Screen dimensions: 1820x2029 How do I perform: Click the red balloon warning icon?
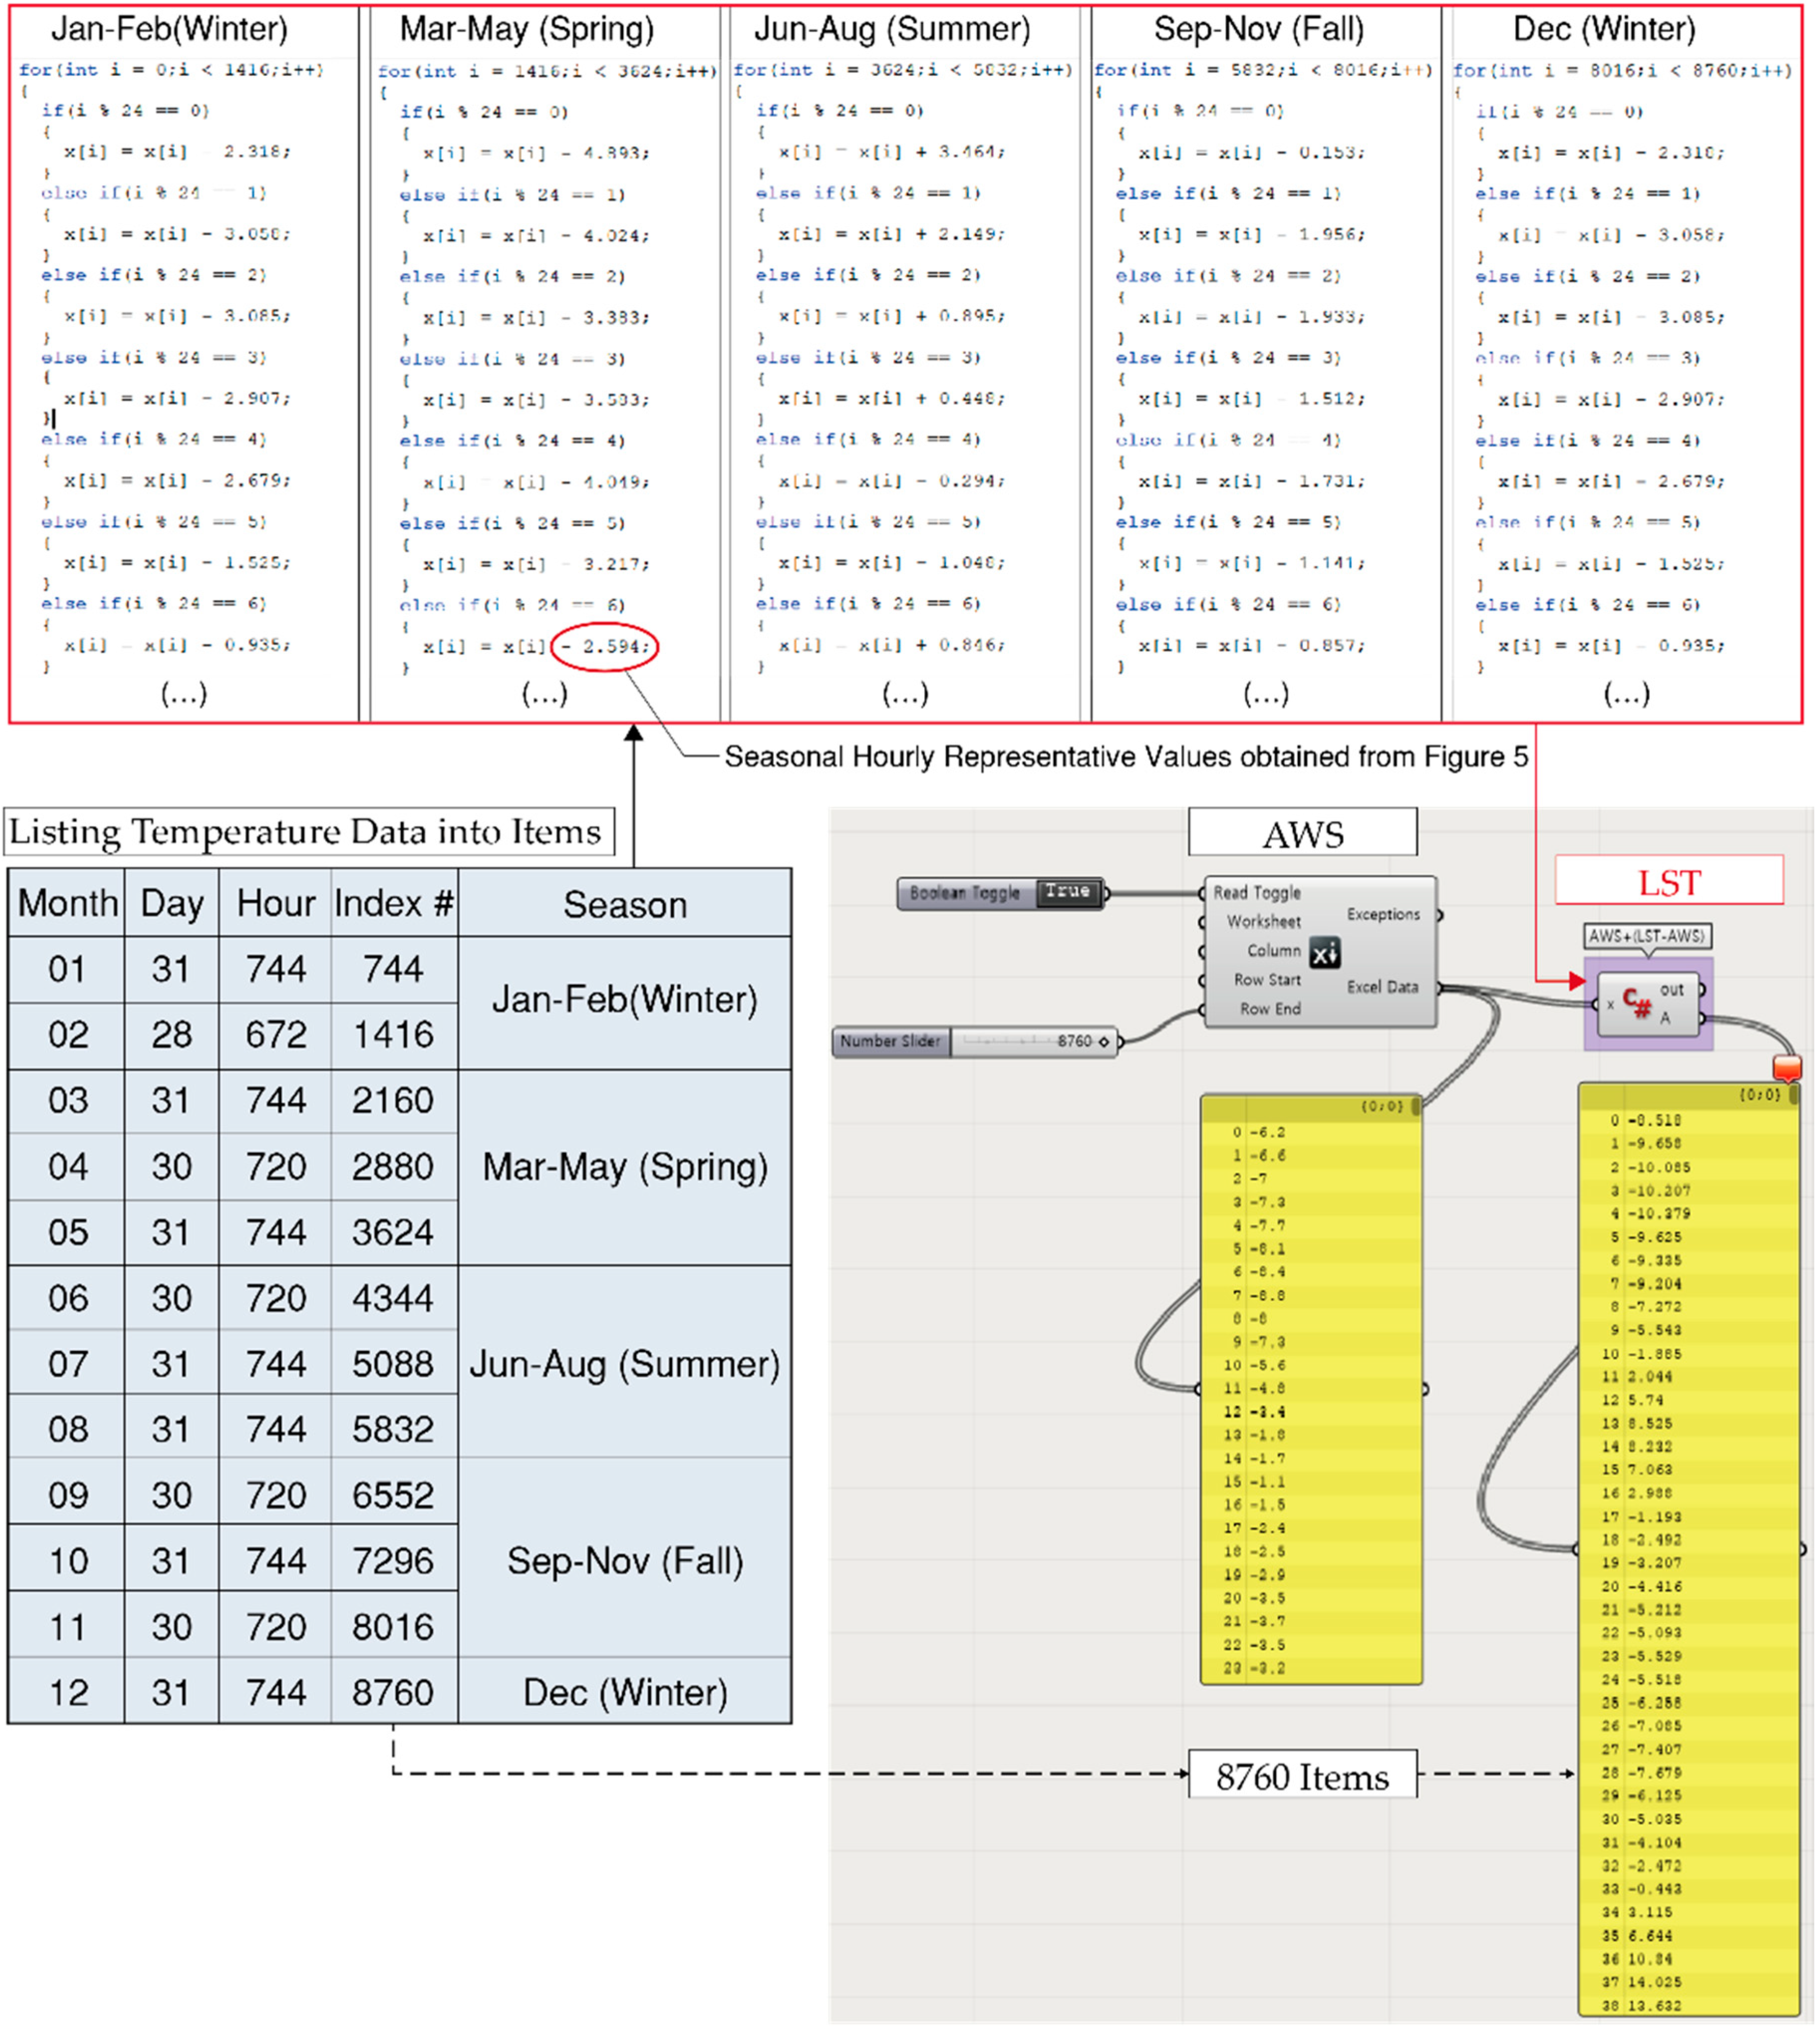(1787, 1067)
